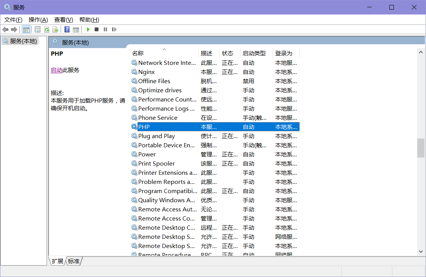The width and height of the screenshot is (426, 277).
Task: Open Help via blue question mark icon
Action: coord(67,29)
